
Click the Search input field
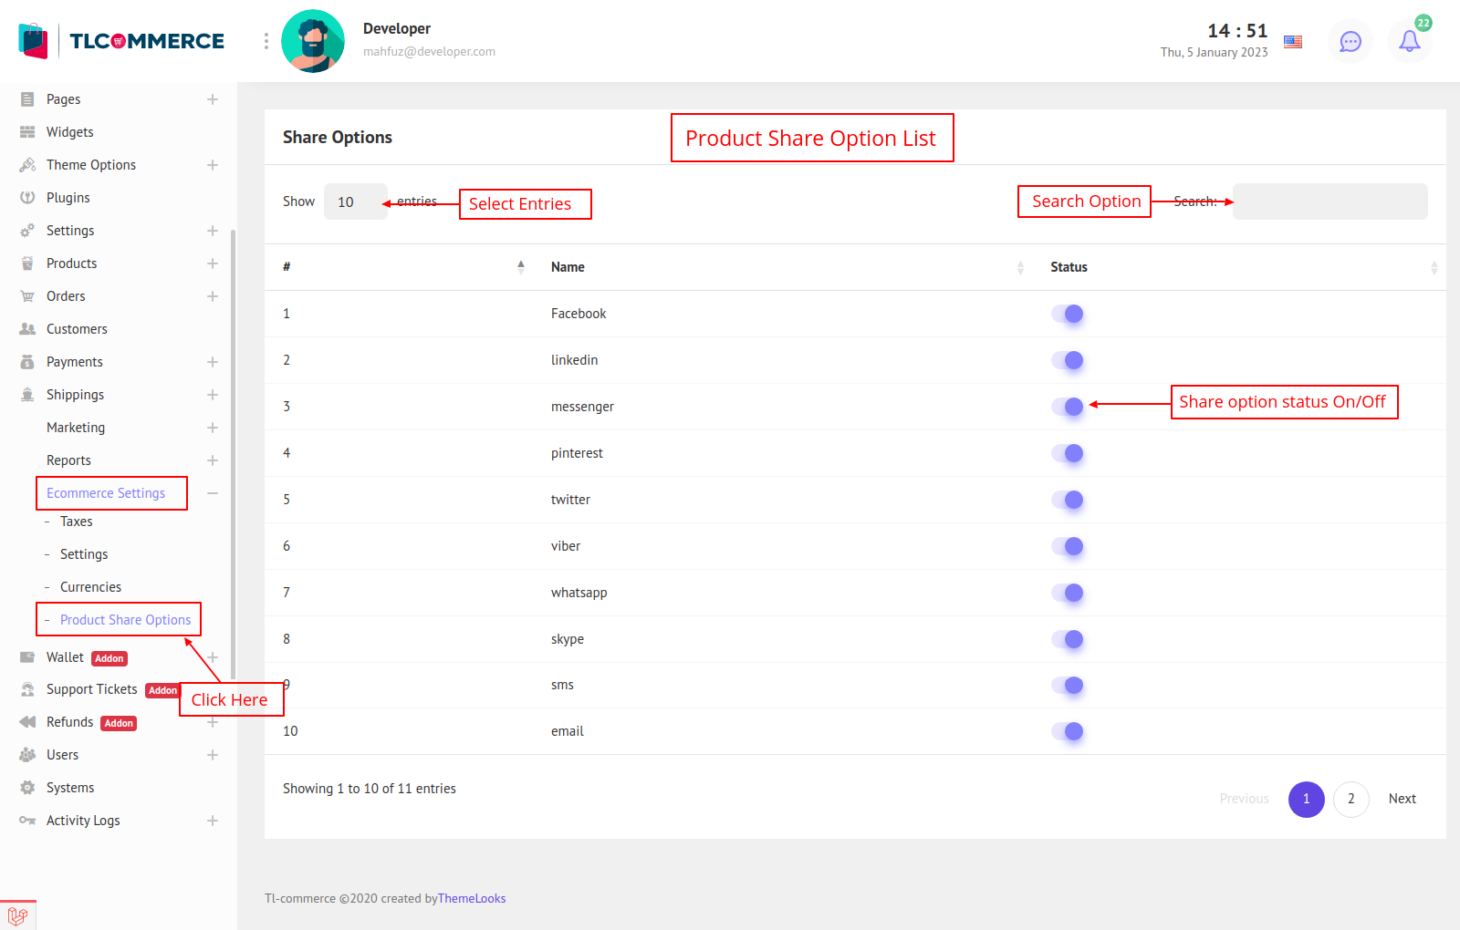tap(1330, 201)
